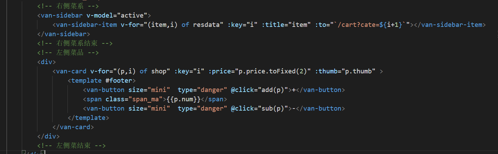
Task: Click the 左侧菜品 comment
Action: point(68,53)
